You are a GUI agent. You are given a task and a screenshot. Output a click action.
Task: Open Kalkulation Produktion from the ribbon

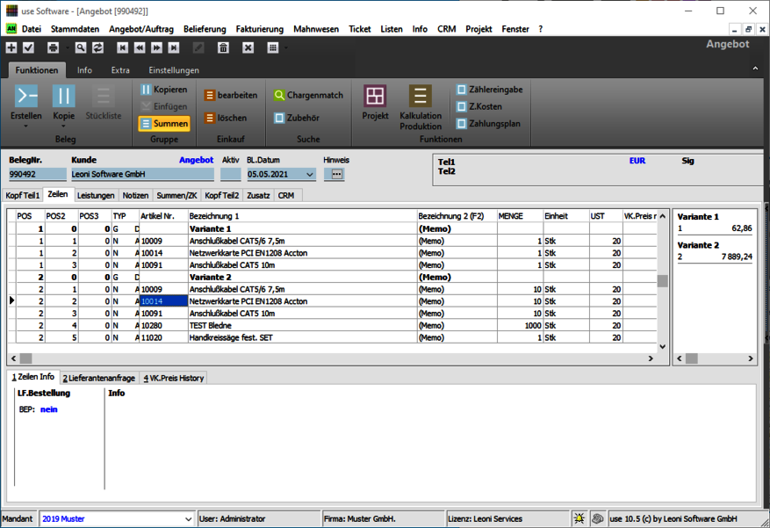[421, 107]
